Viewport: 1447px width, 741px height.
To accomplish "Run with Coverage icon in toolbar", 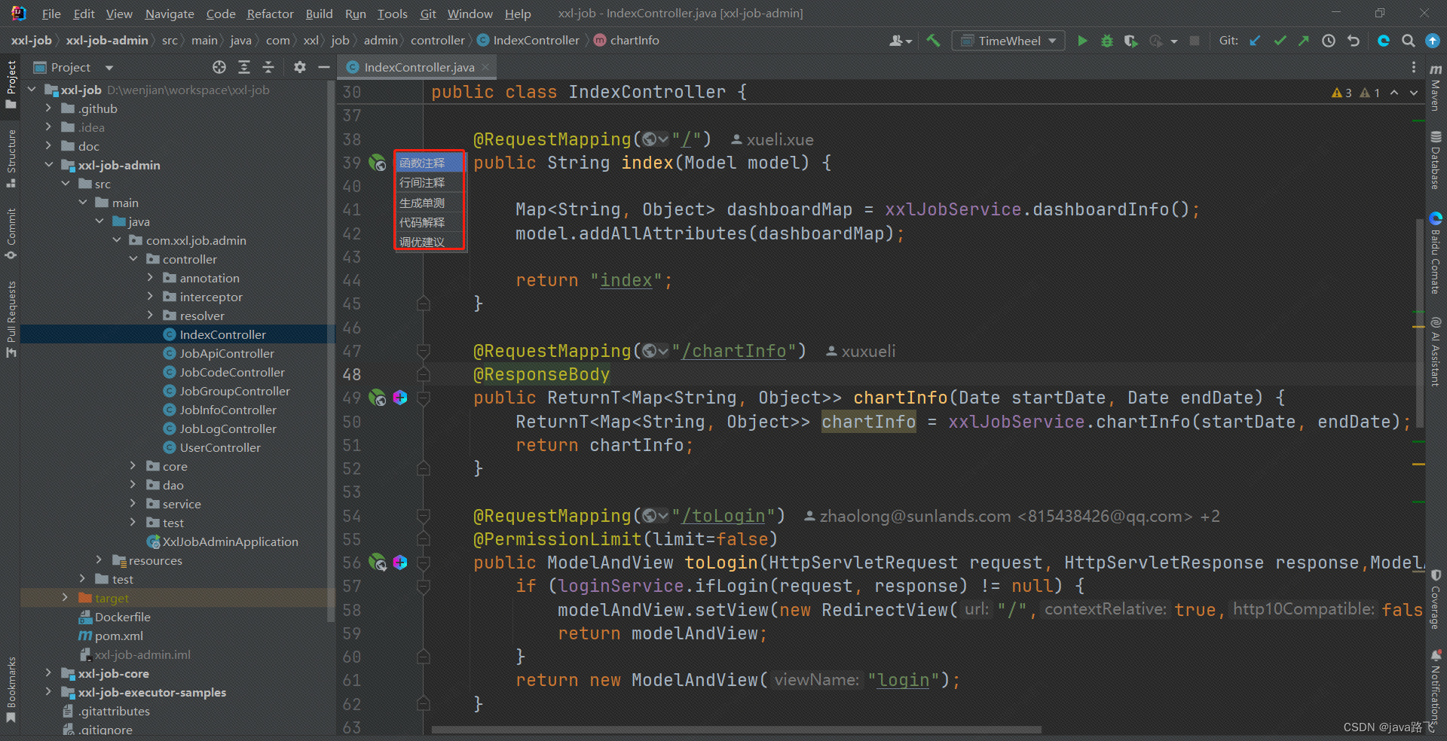I will coord(1130,41).
